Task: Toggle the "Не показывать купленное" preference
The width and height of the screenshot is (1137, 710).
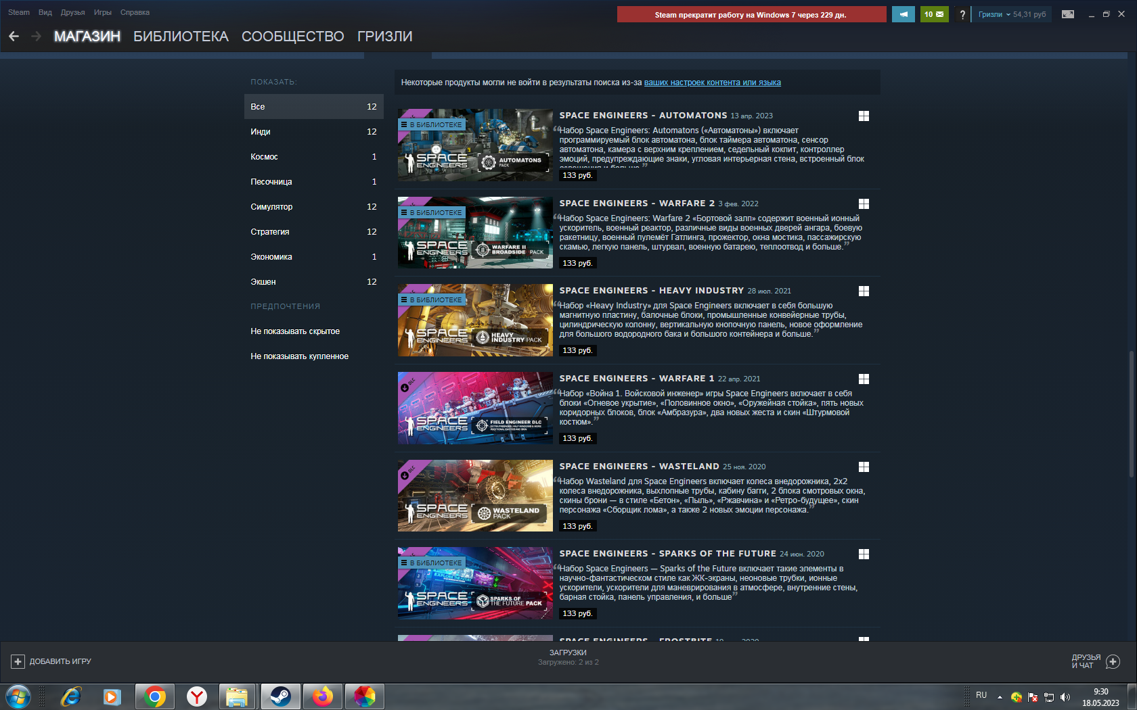Action: [x=299, y=356]
